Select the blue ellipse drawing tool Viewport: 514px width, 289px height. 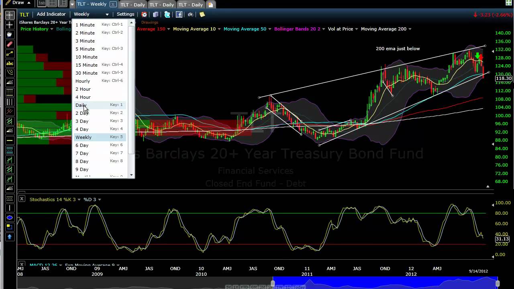[x=10, y=218]
